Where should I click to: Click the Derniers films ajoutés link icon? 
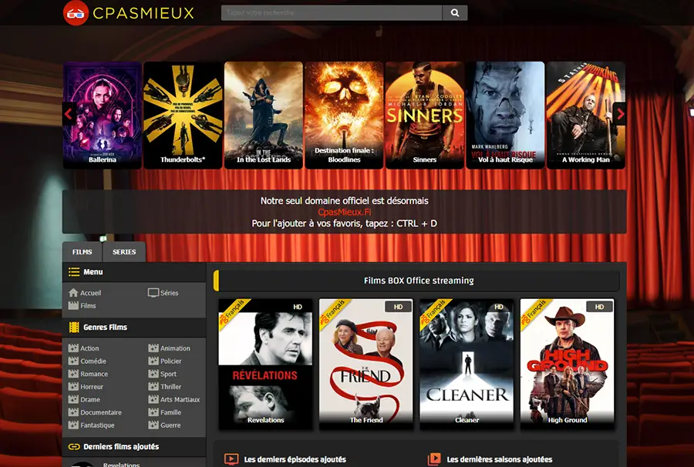pos(74,447)
